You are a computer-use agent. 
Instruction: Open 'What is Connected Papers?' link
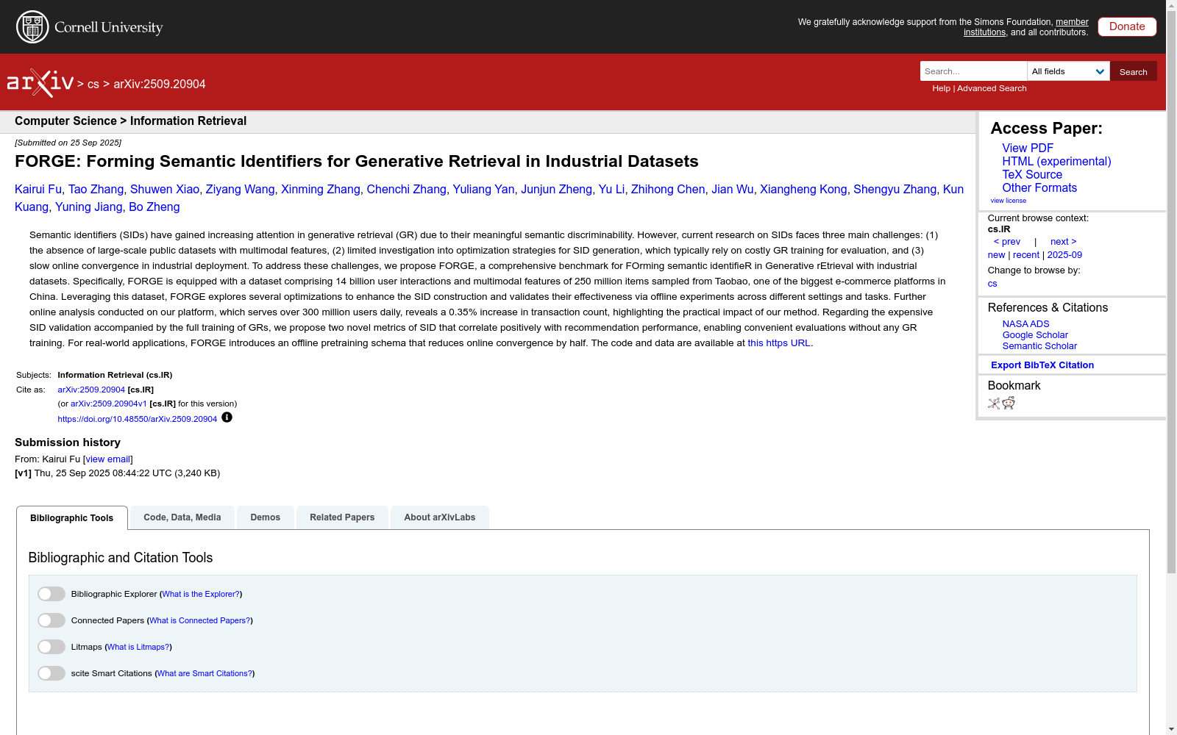pyautogui.click(x=200, y=620)
